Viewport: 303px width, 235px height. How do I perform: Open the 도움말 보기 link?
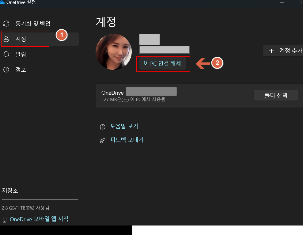point(124,127)
